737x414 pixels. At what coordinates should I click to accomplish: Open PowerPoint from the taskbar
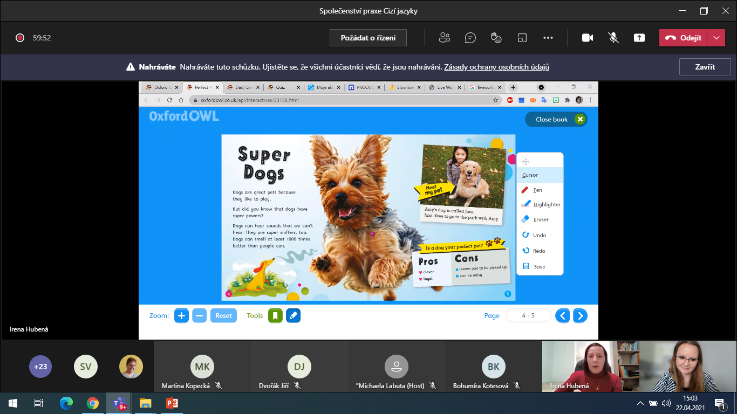click(172, 403)
